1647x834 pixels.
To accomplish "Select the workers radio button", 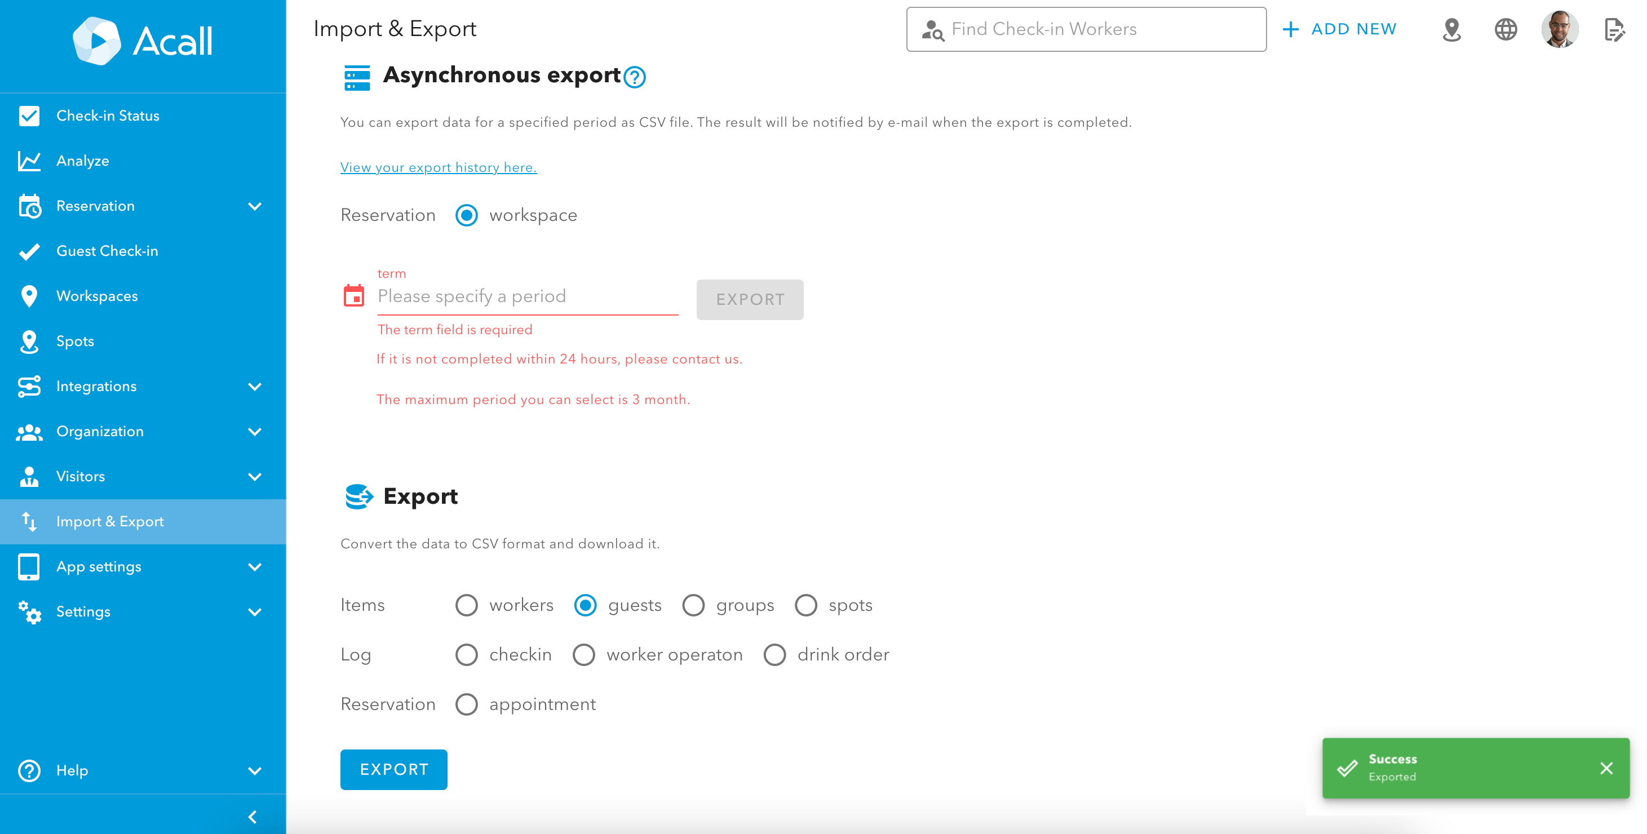I will coord(467,605).
